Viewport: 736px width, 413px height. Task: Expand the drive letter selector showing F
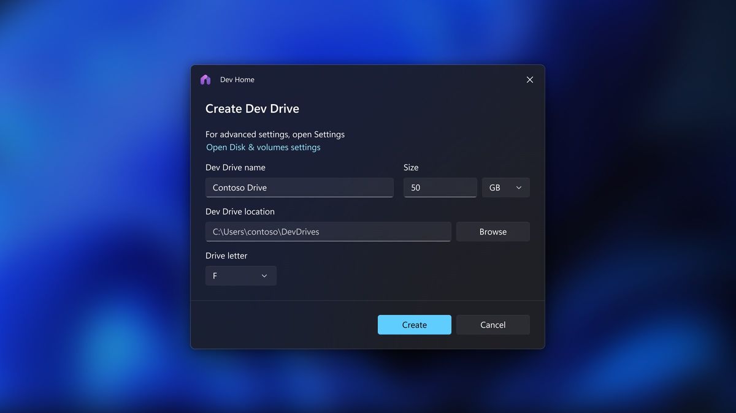[240, 276]
